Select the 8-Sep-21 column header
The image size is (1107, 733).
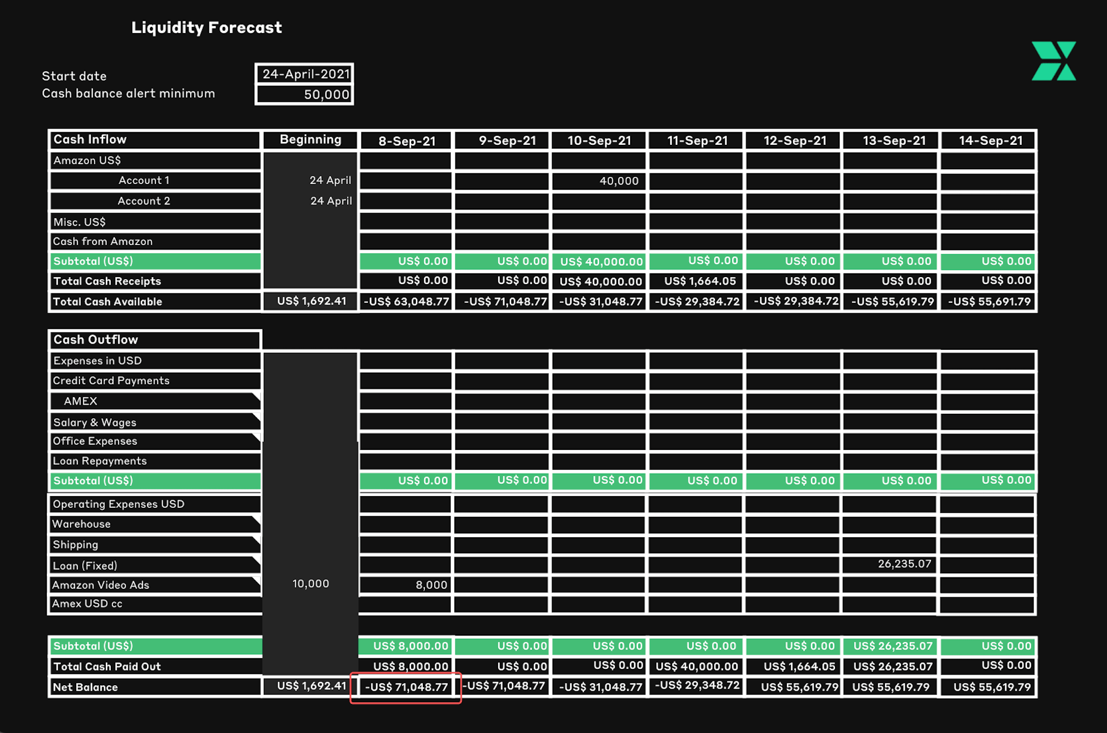pyautogui.click(x=406, y=141)
